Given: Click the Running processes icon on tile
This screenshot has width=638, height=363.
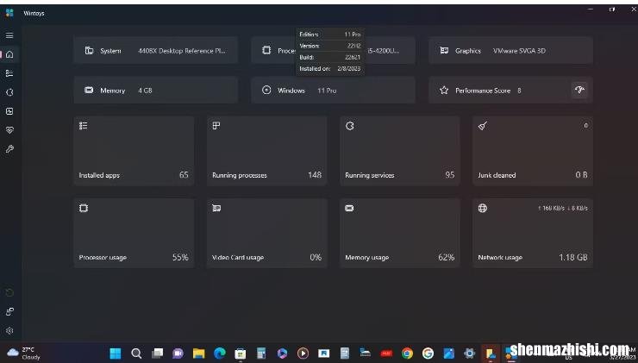Looking at the screenshot, I should (216, 126).
